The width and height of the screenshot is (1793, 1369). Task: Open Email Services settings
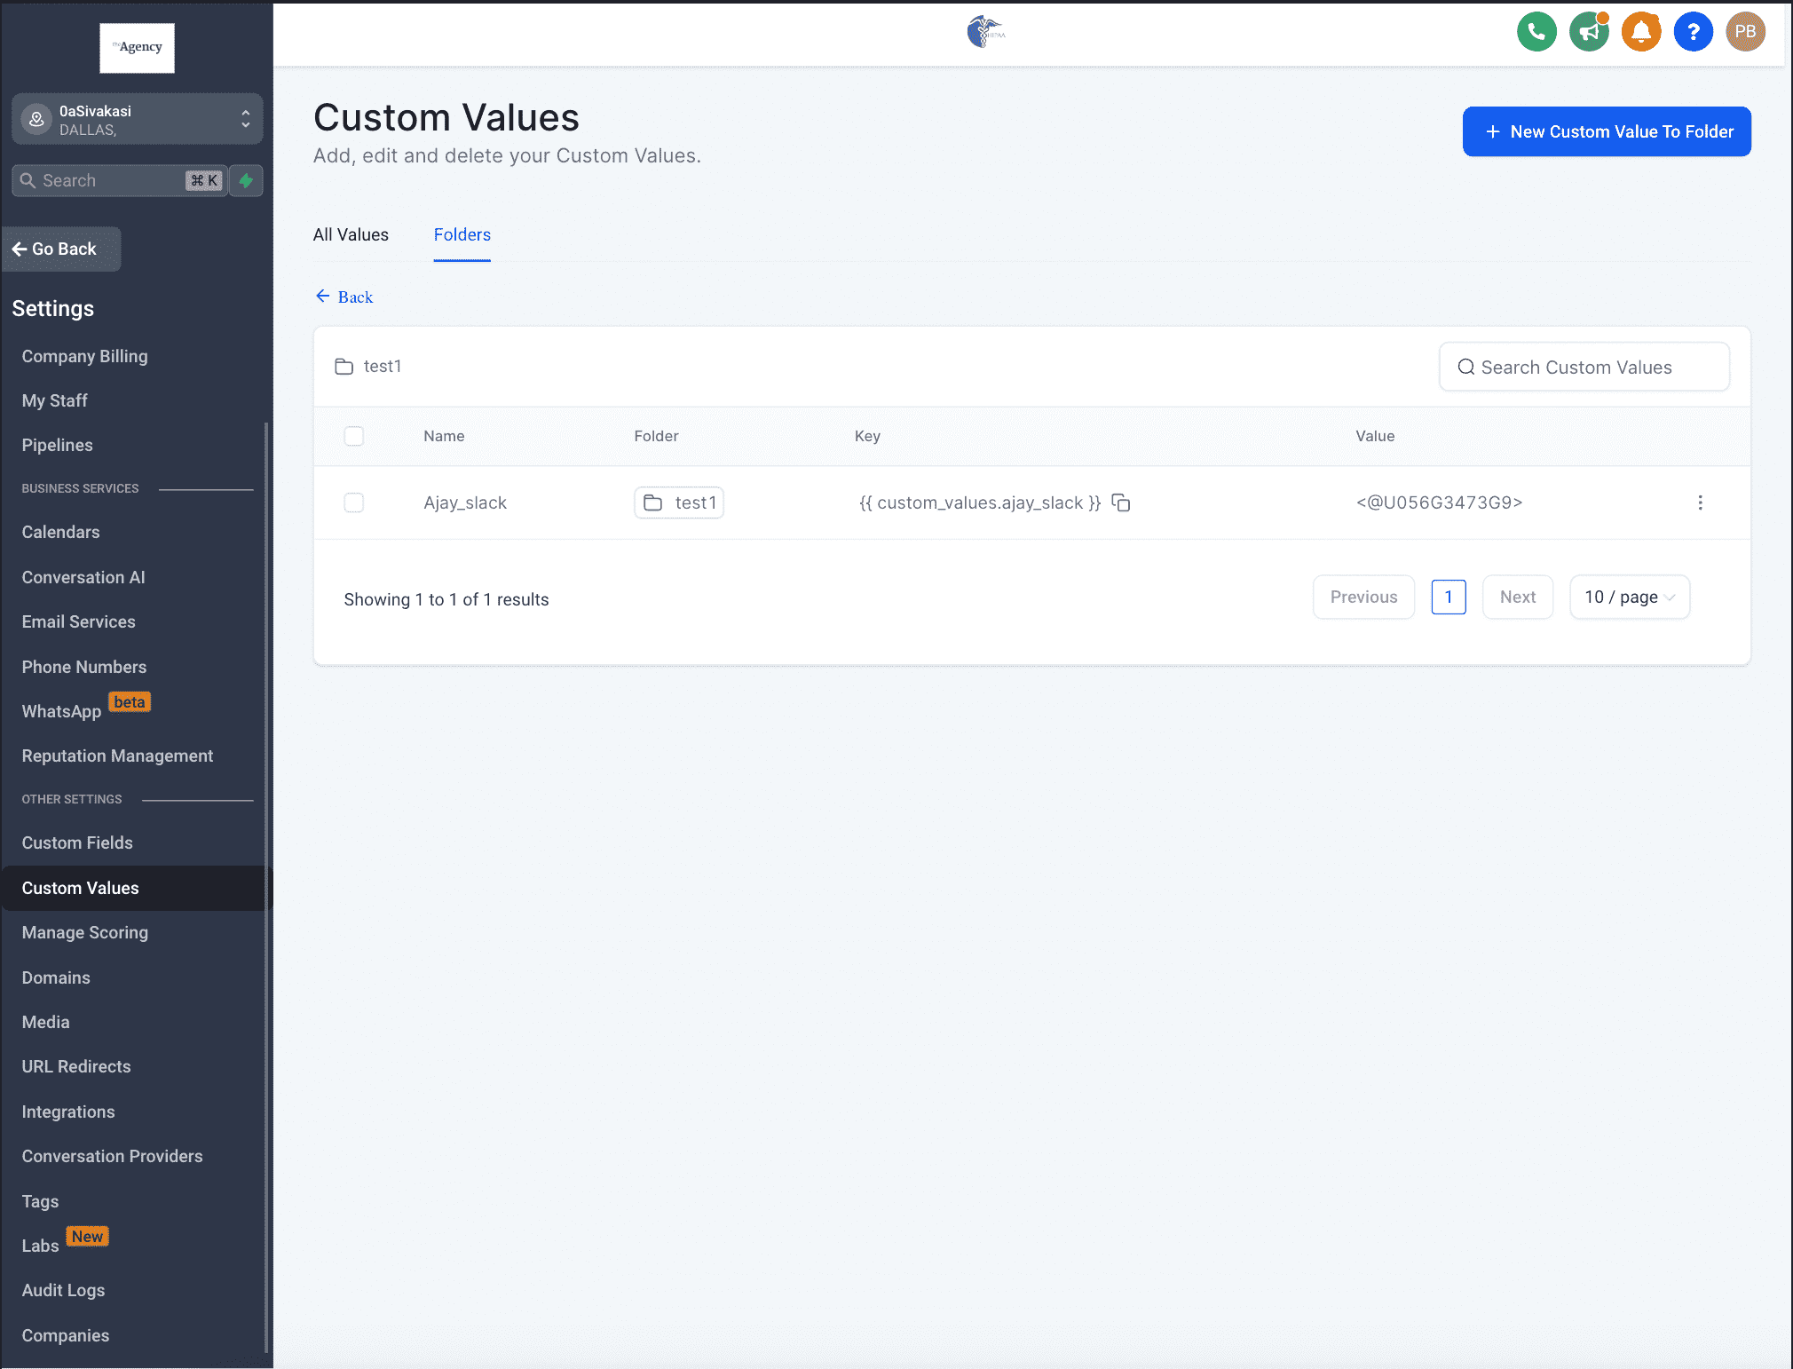[79, 622]
